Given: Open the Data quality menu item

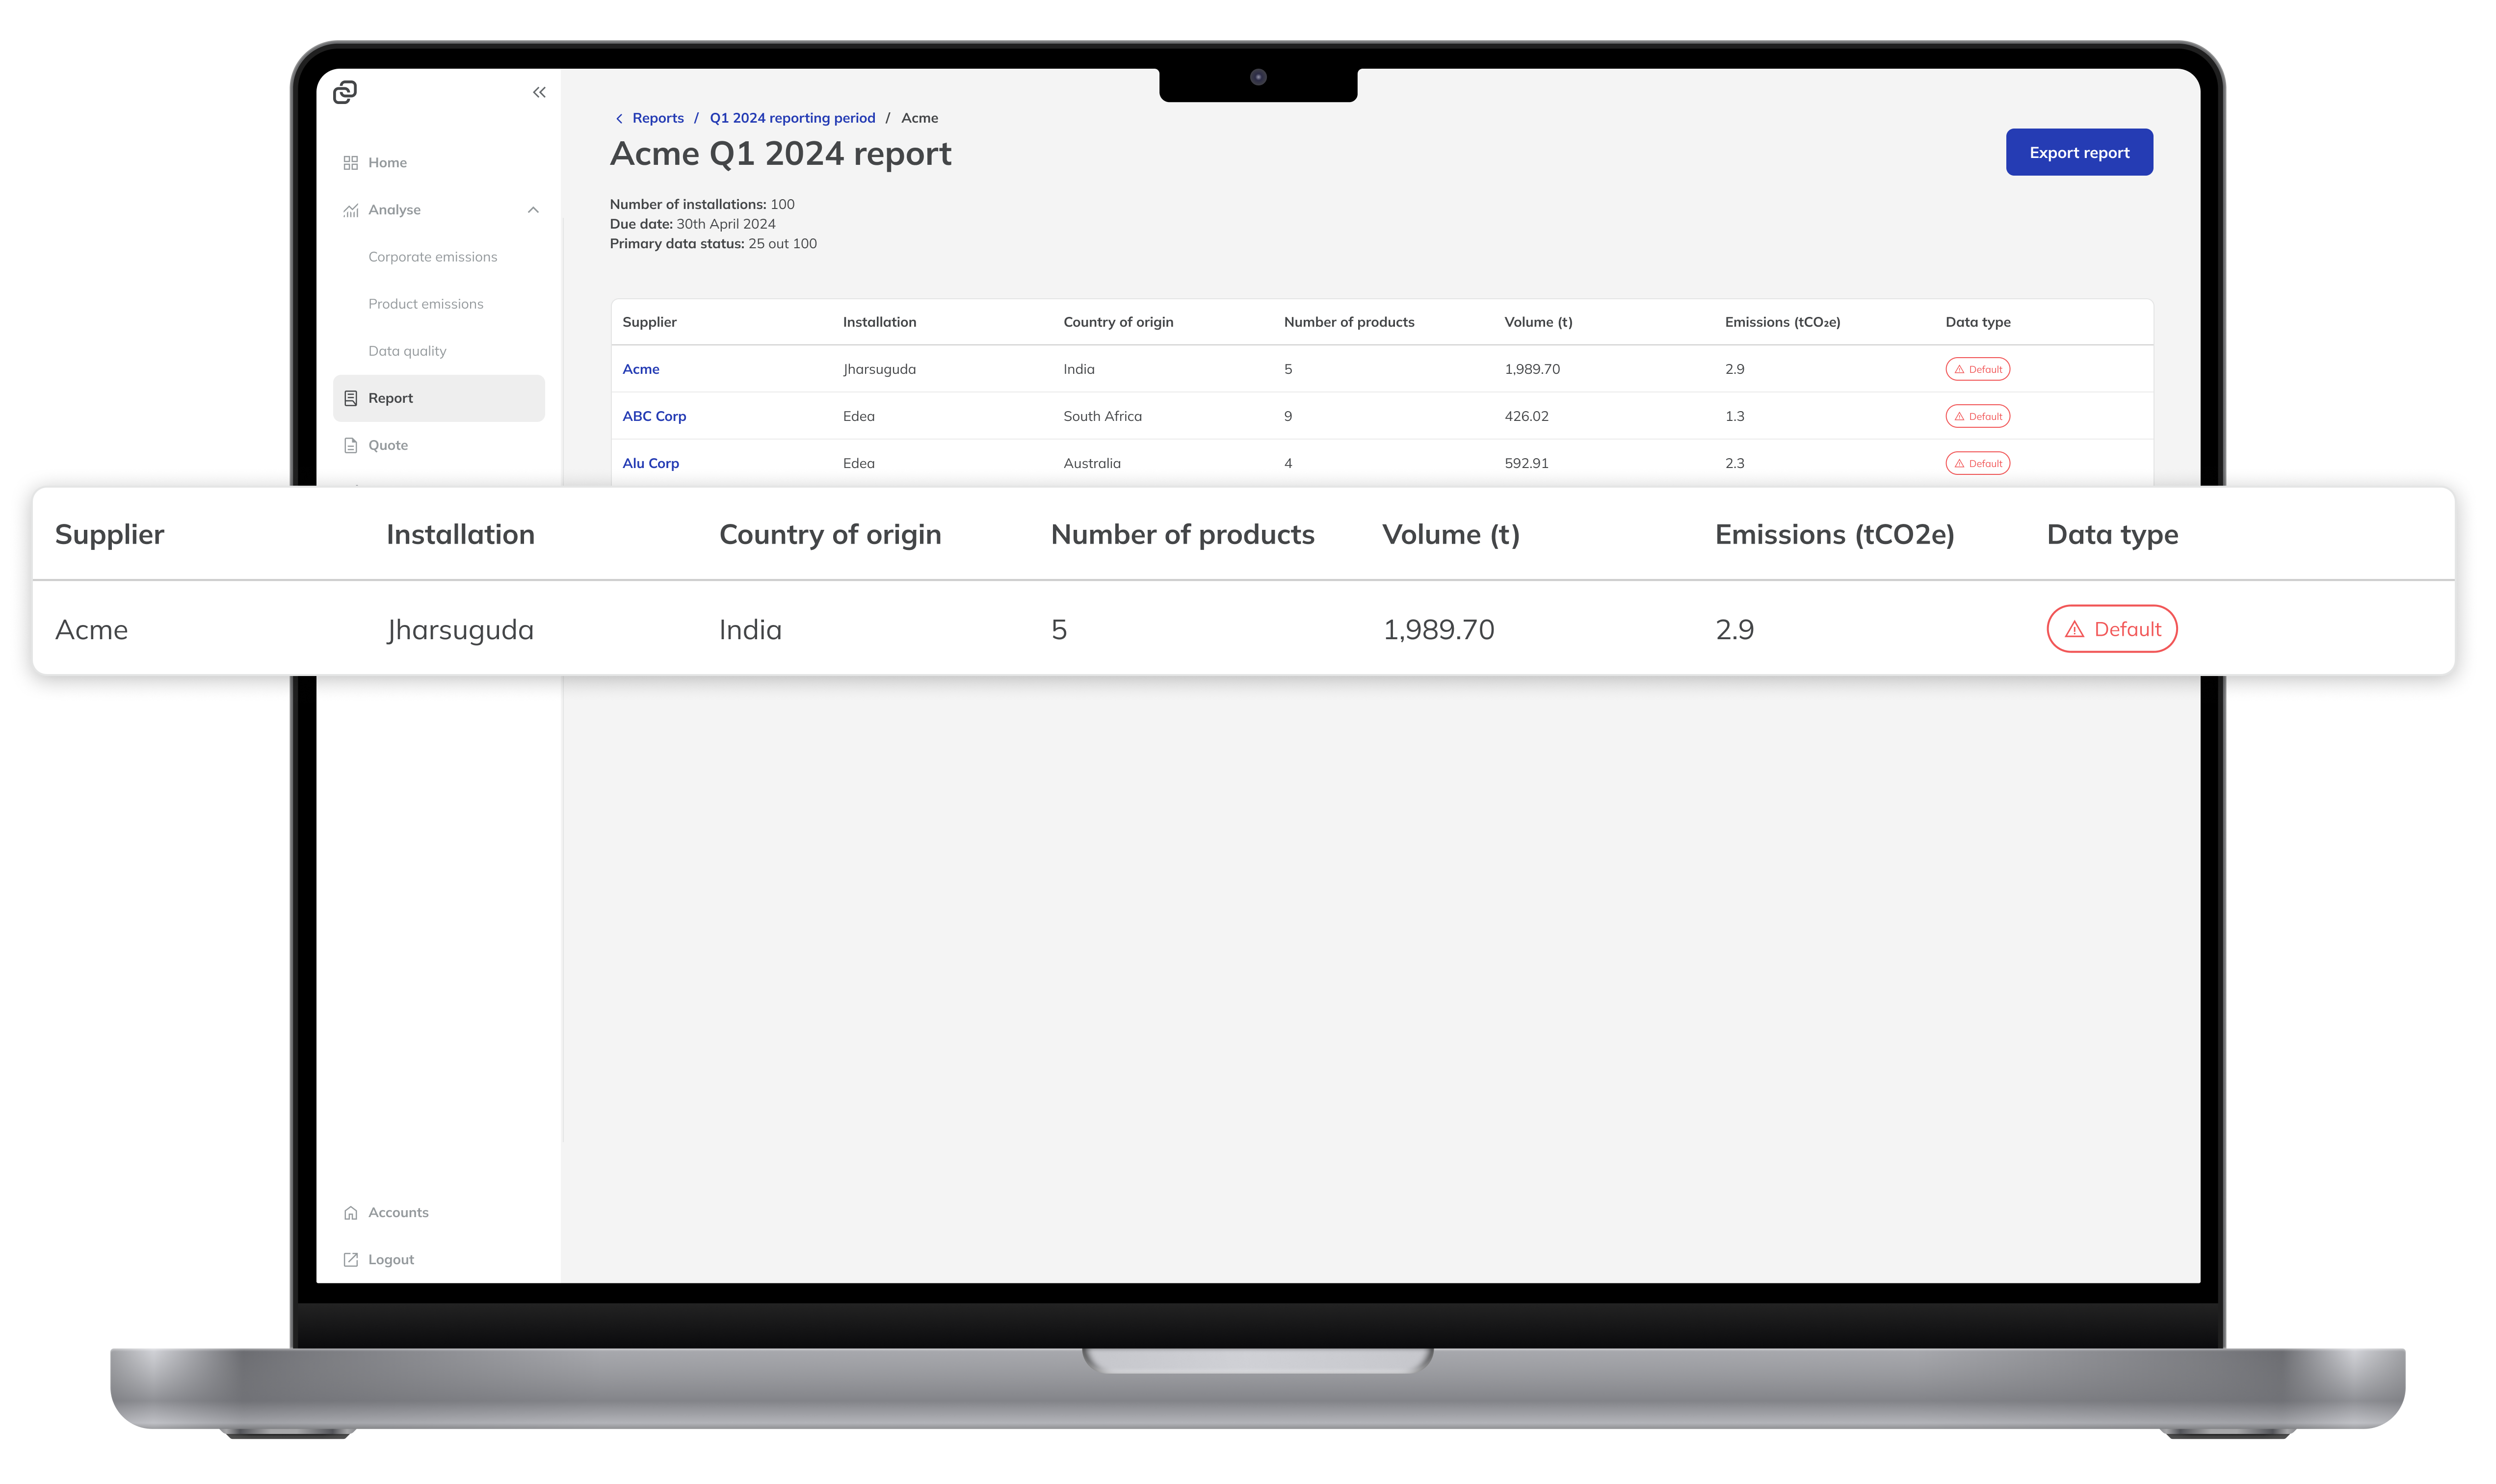Looking at the screenshot, I should tap(407, 350).
